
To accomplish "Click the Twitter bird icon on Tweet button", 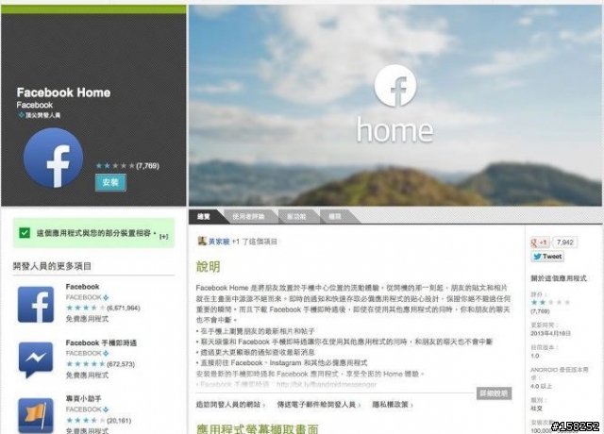I will point(537,257).
